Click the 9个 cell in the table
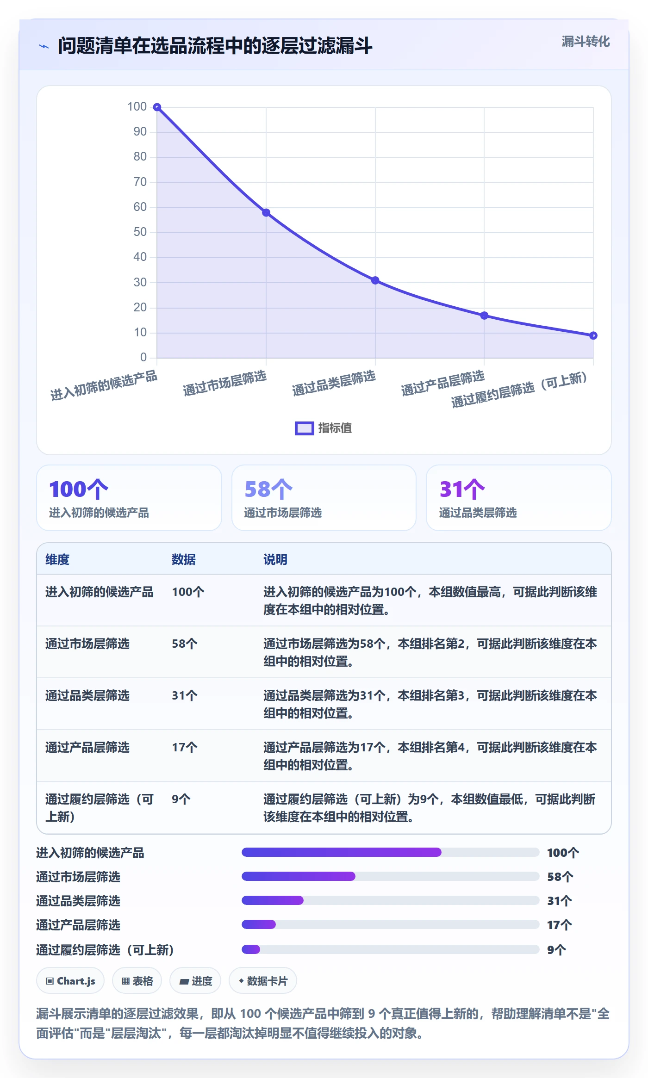The height and width of the screenshot is (1078, 648). point(181,799)
